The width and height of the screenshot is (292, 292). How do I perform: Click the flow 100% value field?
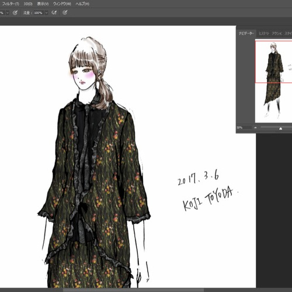39,13
